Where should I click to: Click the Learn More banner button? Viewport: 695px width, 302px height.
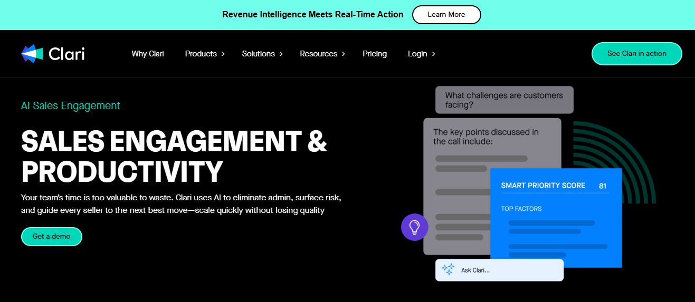point(446,15)
